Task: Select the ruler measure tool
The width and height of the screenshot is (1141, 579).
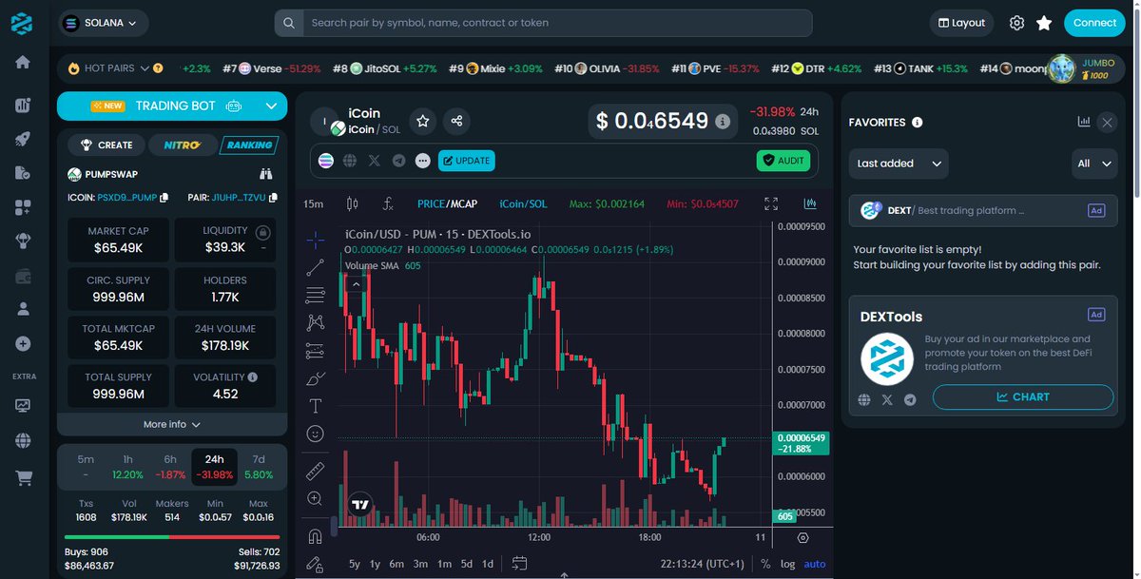Action: pos(316,471)
